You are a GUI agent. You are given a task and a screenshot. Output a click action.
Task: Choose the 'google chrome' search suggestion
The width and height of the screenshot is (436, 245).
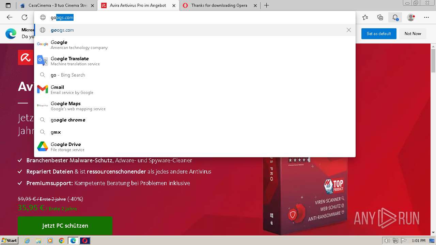click(195, 120)
